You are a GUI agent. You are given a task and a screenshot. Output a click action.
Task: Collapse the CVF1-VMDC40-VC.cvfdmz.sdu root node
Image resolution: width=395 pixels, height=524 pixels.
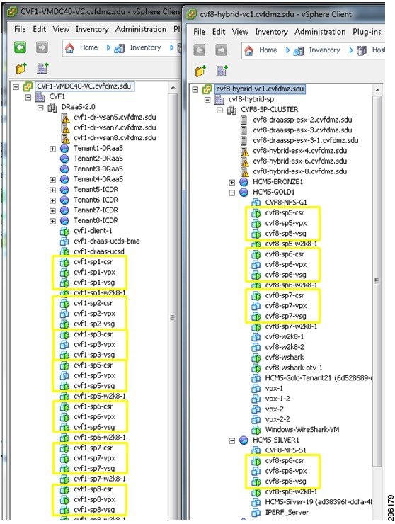[16, 87]
